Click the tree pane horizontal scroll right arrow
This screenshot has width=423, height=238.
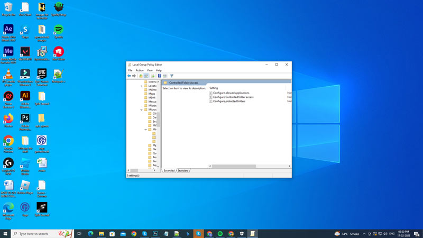[154, 170]
